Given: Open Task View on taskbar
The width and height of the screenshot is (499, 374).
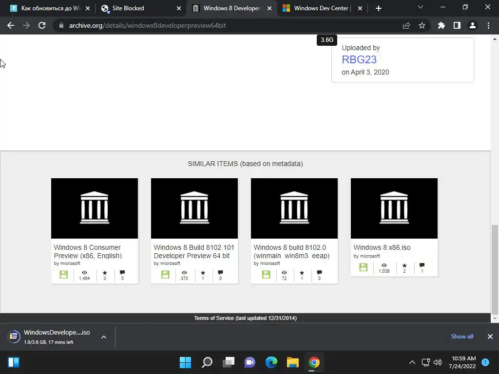Looking at the screenshot, I should 229,362.
